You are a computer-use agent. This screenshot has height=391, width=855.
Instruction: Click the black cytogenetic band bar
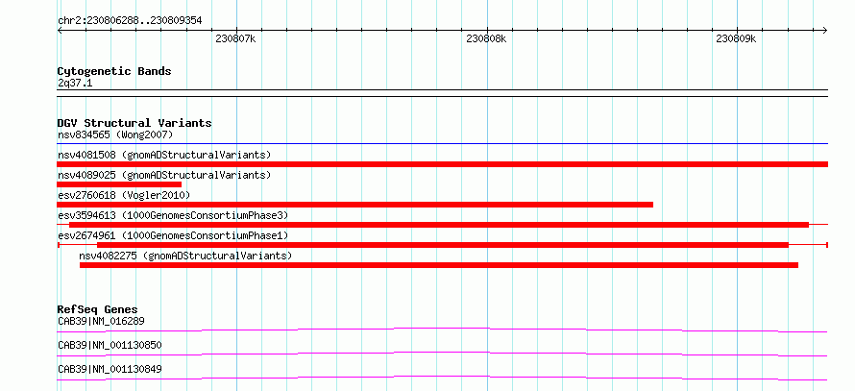point(443,93)
